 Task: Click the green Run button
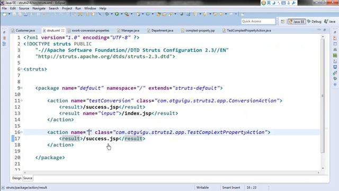[117, 14]
